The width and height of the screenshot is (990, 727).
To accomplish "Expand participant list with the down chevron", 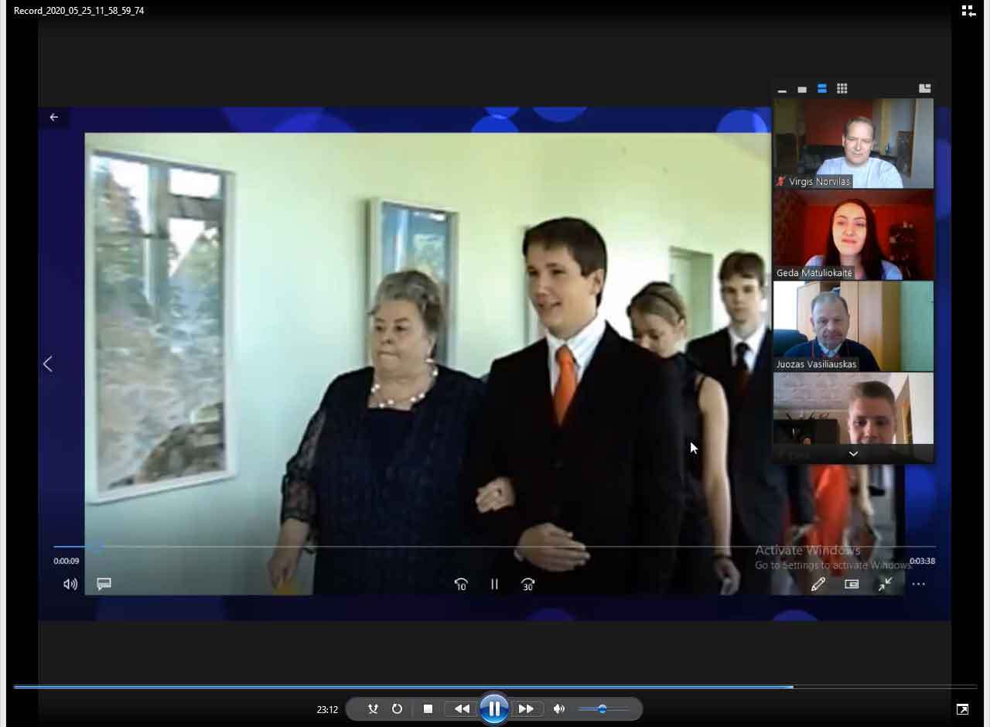I will 853,454.
